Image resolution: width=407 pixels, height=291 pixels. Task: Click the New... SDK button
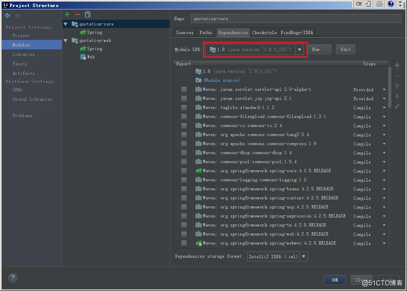point(319,49)
